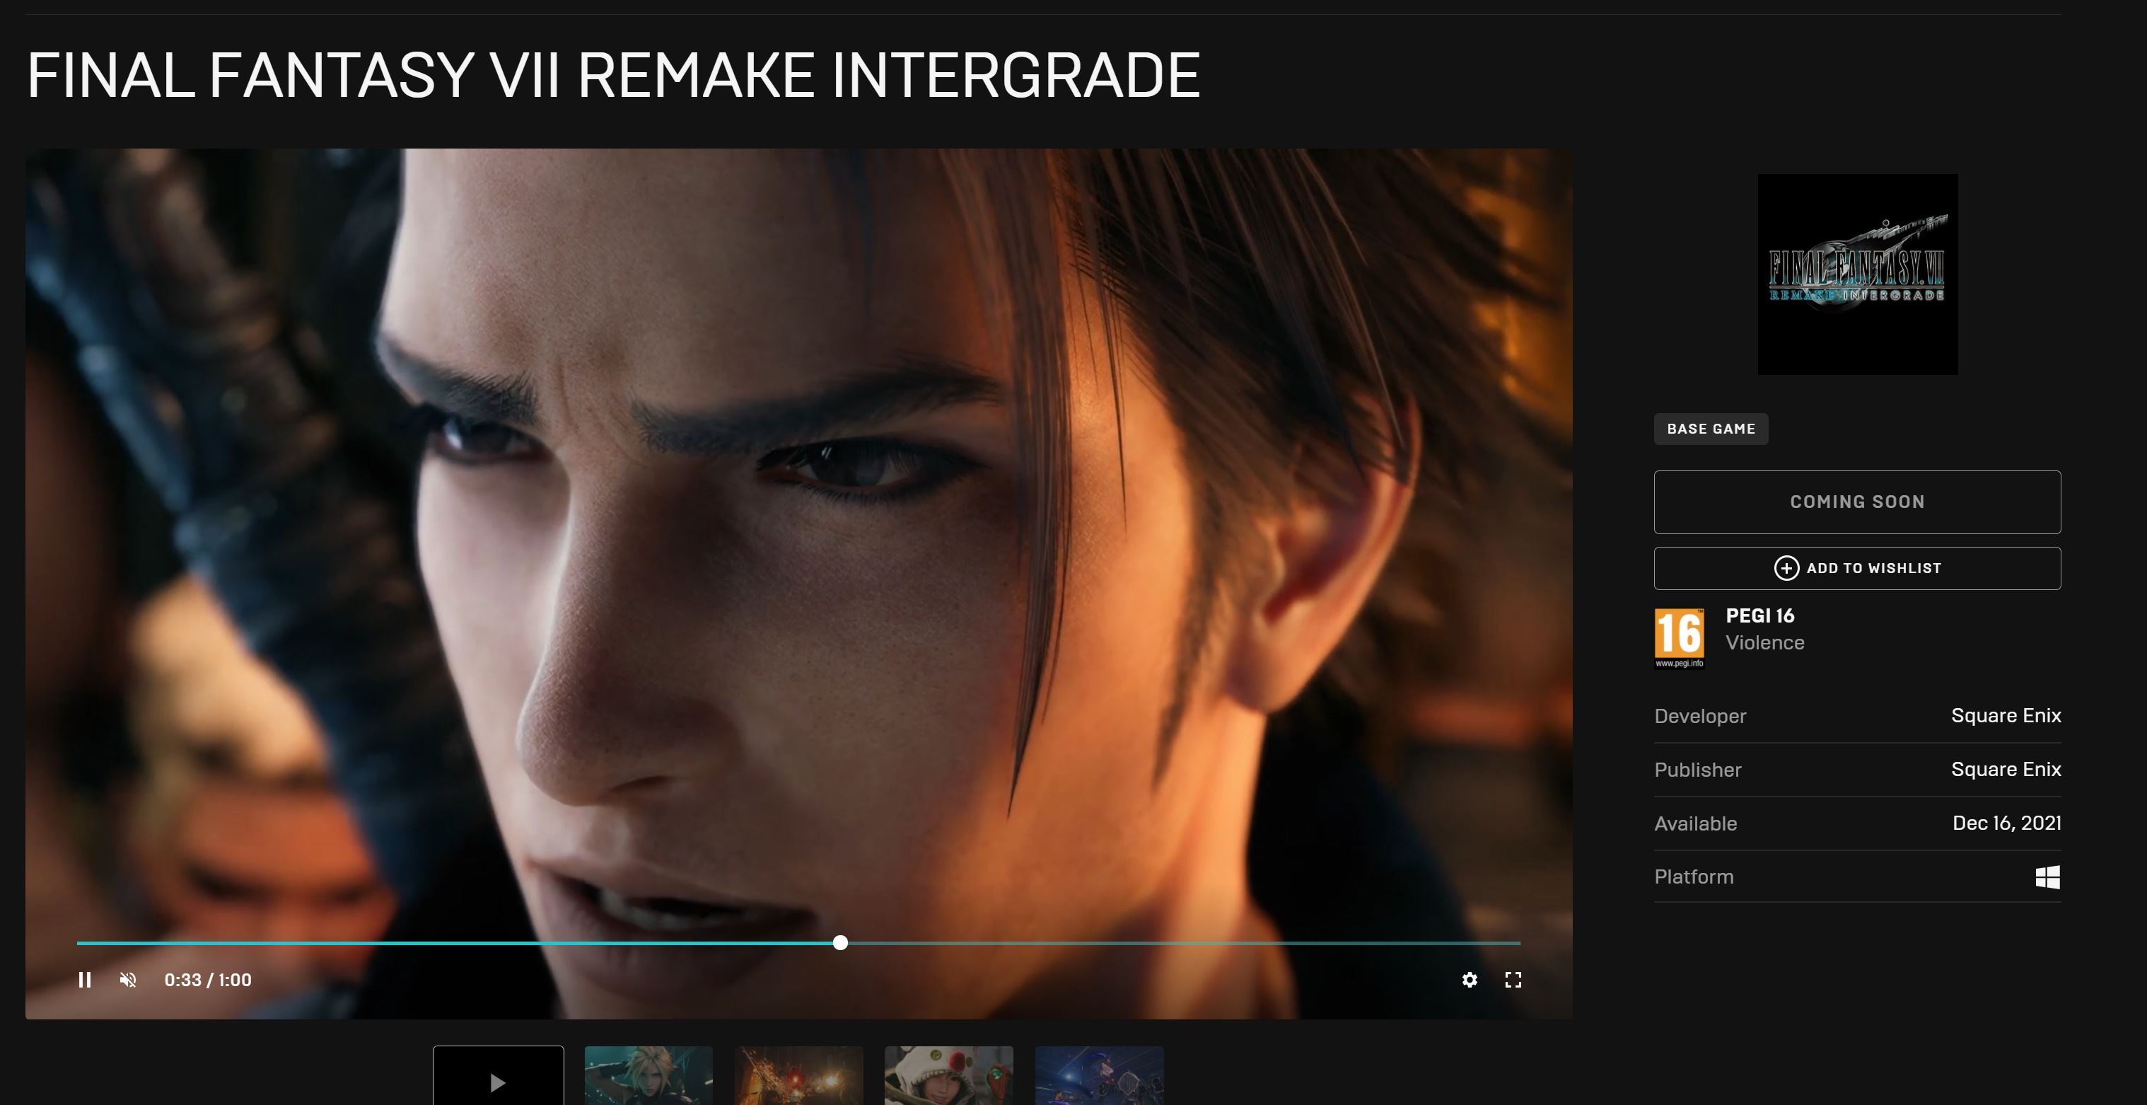Viewport: 2147px width, 1105px height.
Task: Select the blue night scene thumbnail
Action: click(x=1098, y=1076)
